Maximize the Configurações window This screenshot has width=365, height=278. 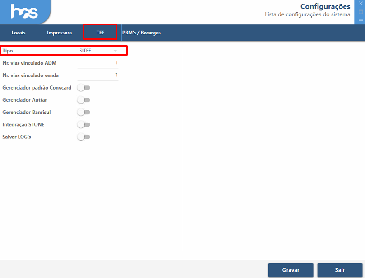pos(360,12)
